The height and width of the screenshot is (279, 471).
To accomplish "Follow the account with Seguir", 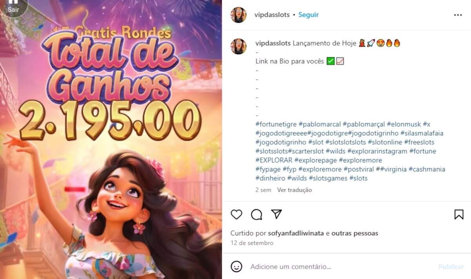I will (309, 15).
